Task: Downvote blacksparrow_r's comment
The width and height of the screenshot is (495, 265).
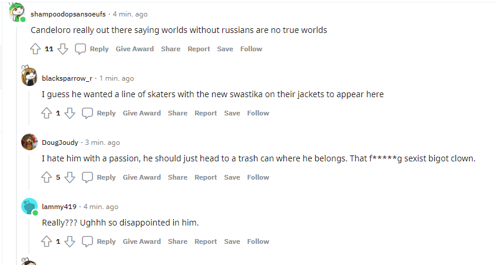Action: point(70,113)
